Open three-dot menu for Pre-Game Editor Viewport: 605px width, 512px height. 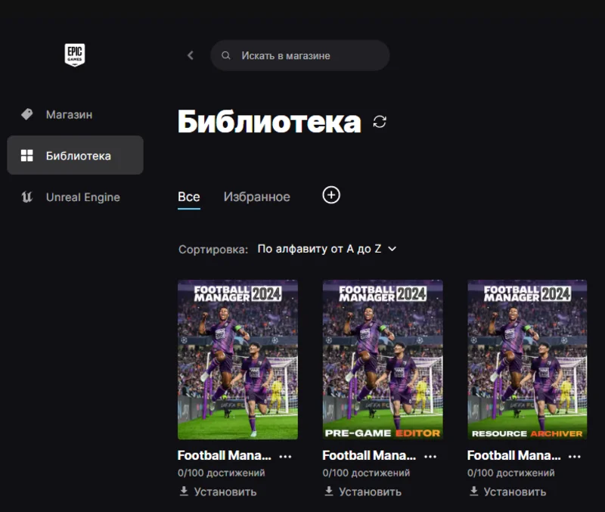[430, 456]
